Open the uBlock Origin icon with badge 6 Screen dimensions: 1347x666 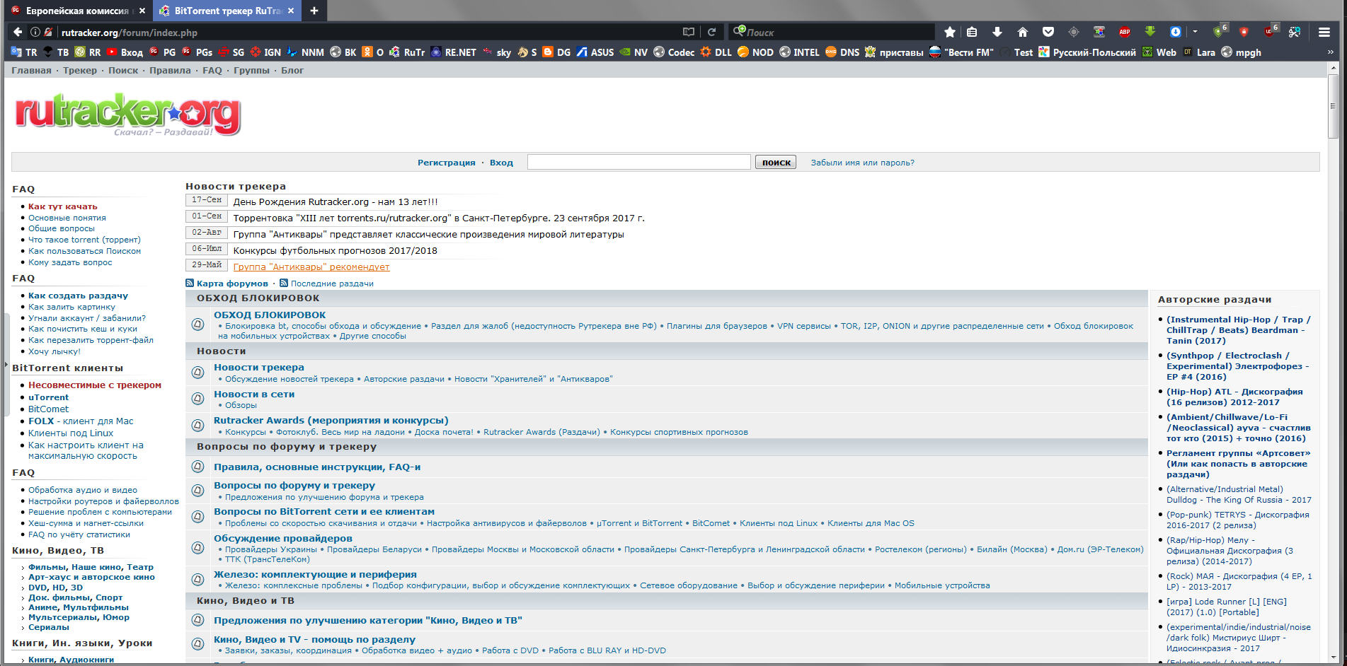click(1271, 31)
